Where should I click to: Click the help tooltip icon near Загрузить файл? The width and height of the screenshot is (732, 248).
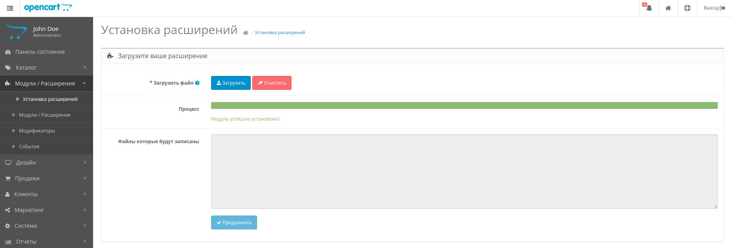(x=197, y=83)
